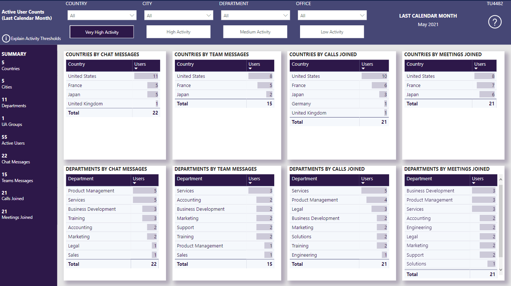Open the Department dropdown filter
This screenshot has width=511, height=286.
pyautogui.click(x=255, y=15)
